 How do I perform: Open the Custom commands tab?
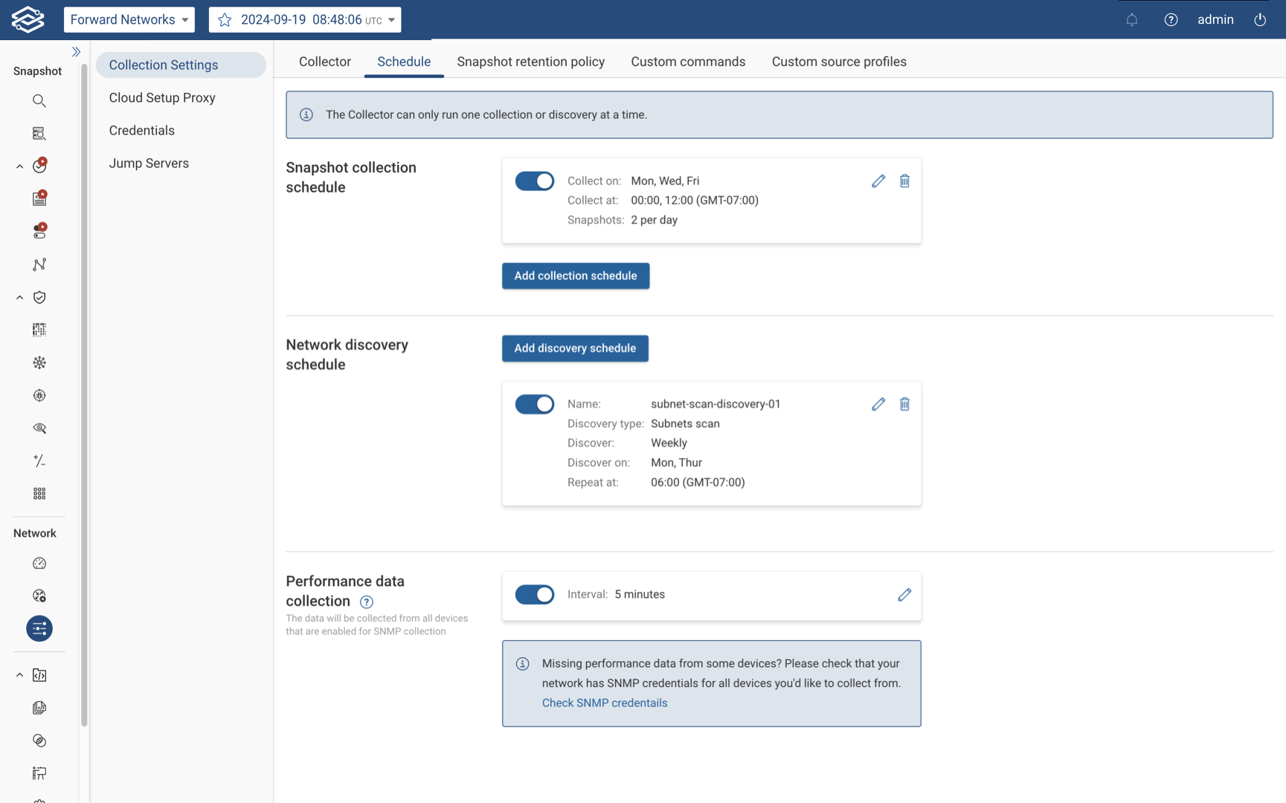pos(688,62)
